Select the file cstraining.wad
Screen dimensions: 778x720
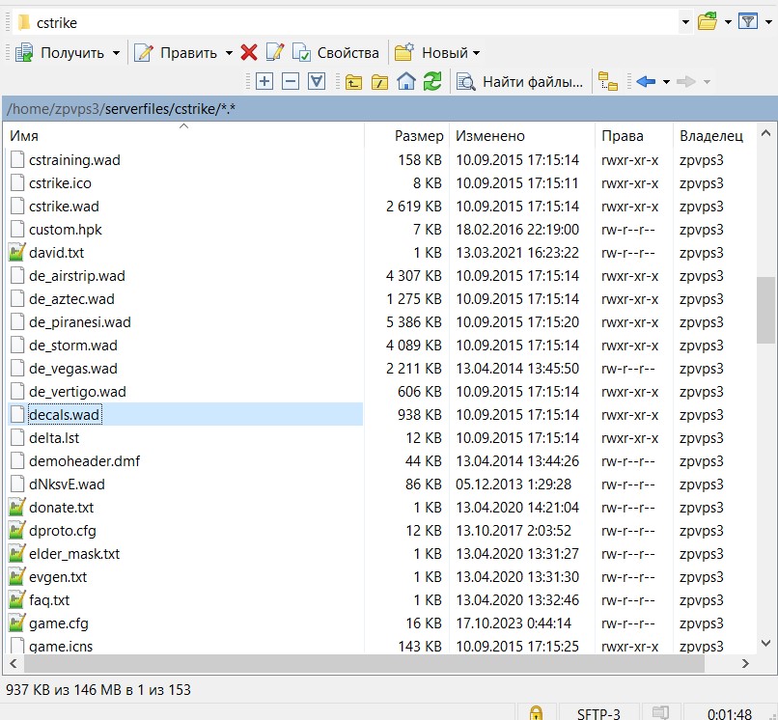point(74,160)
